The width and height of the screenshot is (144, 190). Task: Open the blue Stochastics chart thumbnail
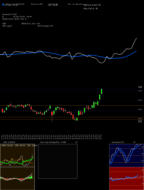pyautogui.click(x=126, y=155)
